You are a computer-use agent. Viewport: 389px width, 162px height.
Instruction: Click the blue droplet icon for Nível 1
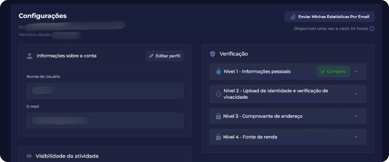click(218, 71)
